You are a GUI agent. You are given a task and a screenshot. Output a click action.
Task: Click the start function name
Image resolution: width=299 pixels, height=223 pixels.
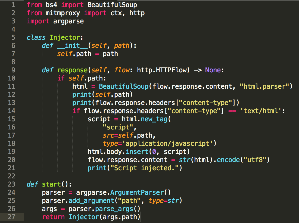[51, 184]
